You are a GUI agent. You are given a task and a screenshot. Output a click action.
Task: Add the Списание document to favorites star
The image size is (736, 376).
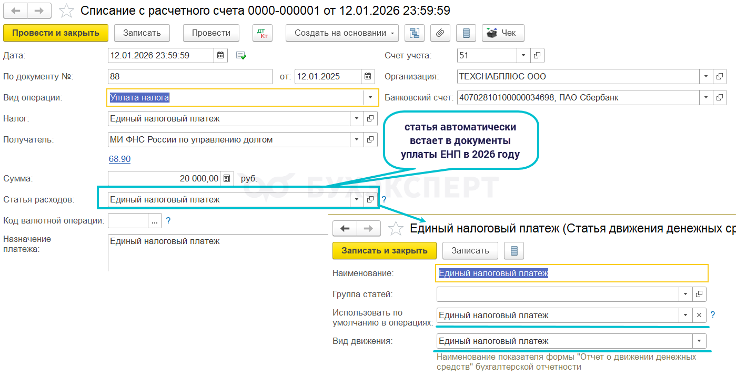click(x=67, y=10)
